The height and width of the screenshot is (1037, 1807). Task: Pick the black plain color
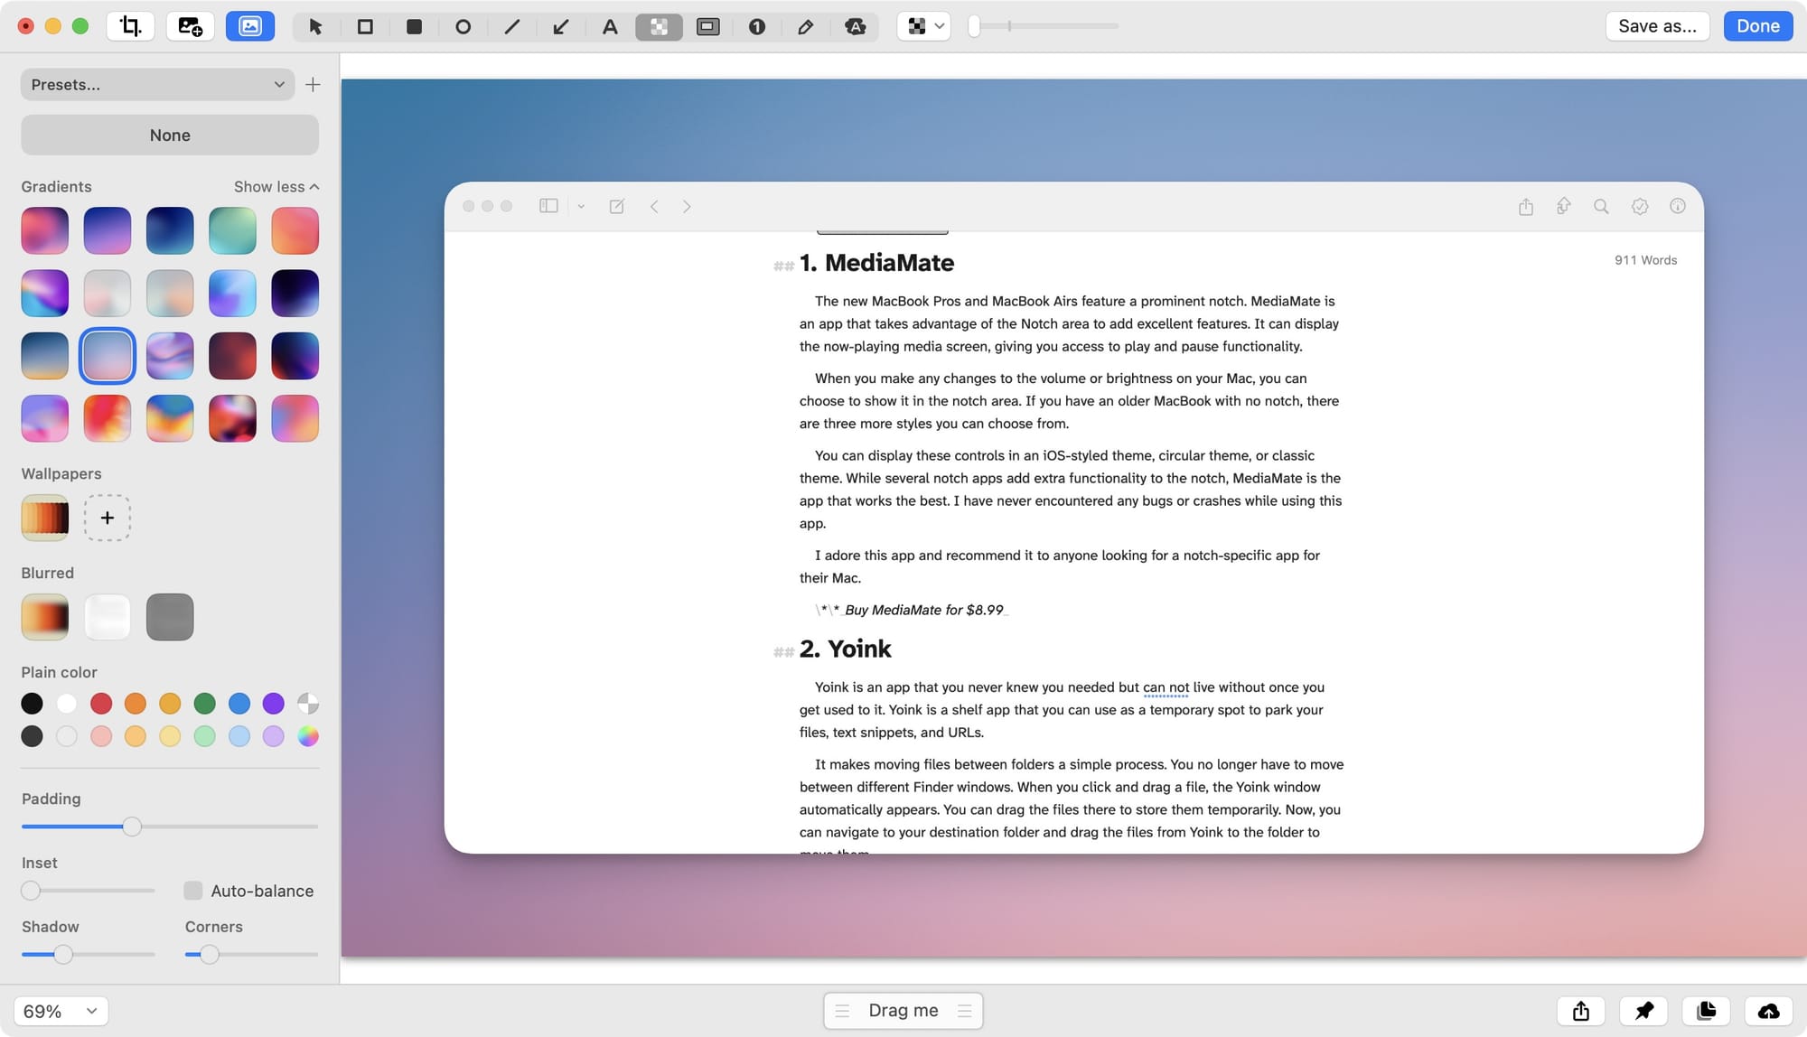(x=32, y=703)
